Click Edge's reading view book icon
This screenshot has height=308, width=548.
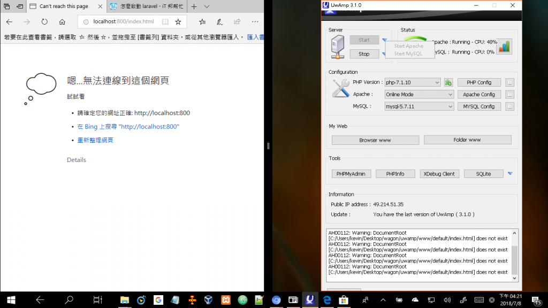pos(165,21)
